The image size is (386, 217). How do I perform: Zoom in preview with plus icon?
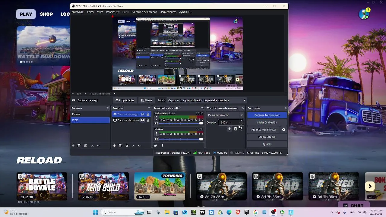(x=85, y=93)
